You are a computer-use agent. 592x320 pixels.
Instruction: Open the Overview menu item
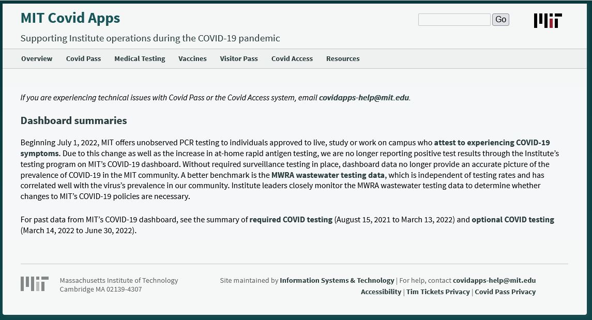pos(37,58)
